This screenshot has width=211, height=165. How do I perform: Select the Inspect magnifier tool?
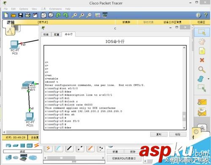pos(202,69)
